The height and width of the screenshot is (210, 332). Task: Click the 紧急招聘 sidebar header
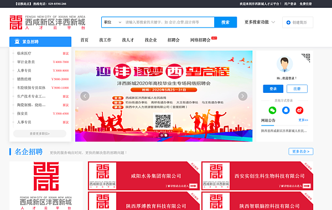click(x=40, y=41)
